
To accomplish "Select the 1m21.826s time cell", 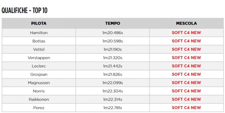I will click(112, 74).
